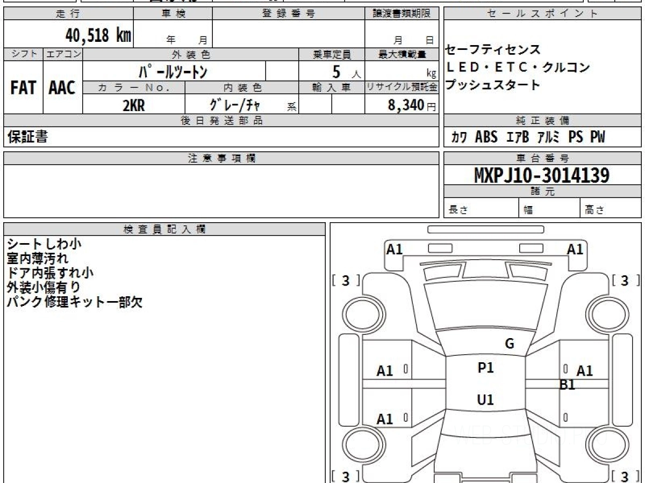Click the A1 mark on front-left bumper
Screen dimensions: 645x483
[395, 249]
